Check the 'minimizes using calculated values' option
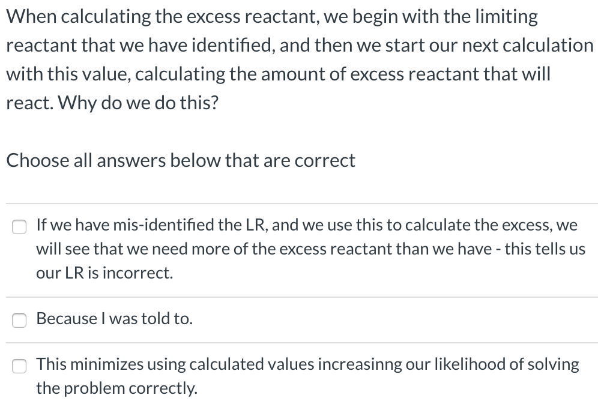The height and width of the screenshot is (407, 598). 19,366
